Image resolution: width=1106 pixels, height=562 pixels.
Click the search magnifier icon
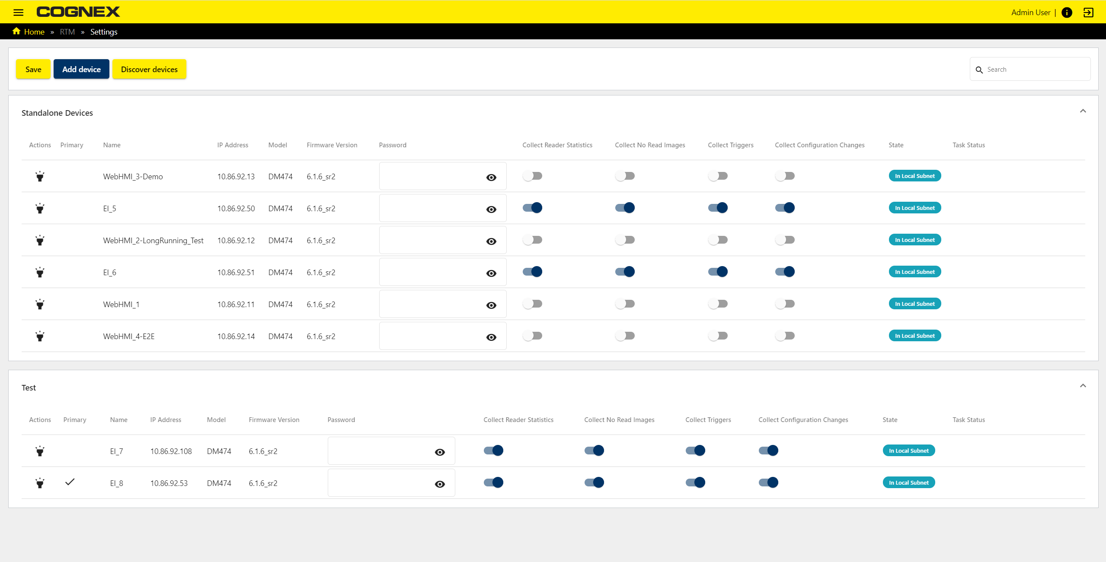point(980,69)
